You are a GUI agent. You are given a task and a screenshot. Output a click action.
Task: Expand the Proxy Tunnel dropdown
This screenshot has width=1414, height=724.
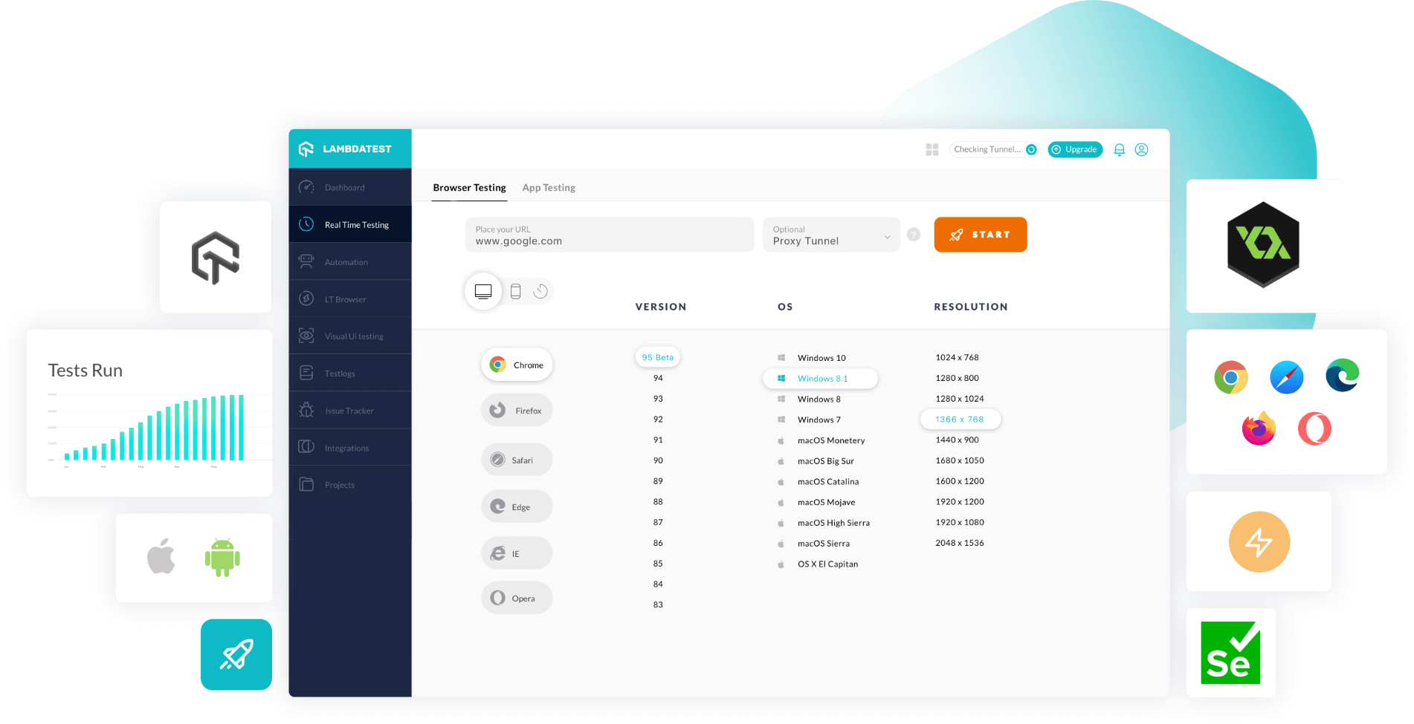point(831,235)
